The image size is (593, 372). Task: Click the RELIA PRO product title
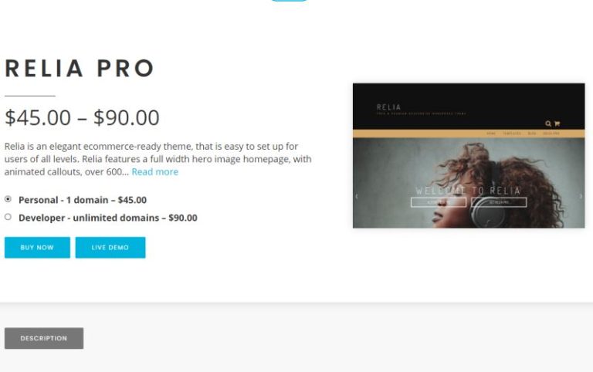[80, 69]
